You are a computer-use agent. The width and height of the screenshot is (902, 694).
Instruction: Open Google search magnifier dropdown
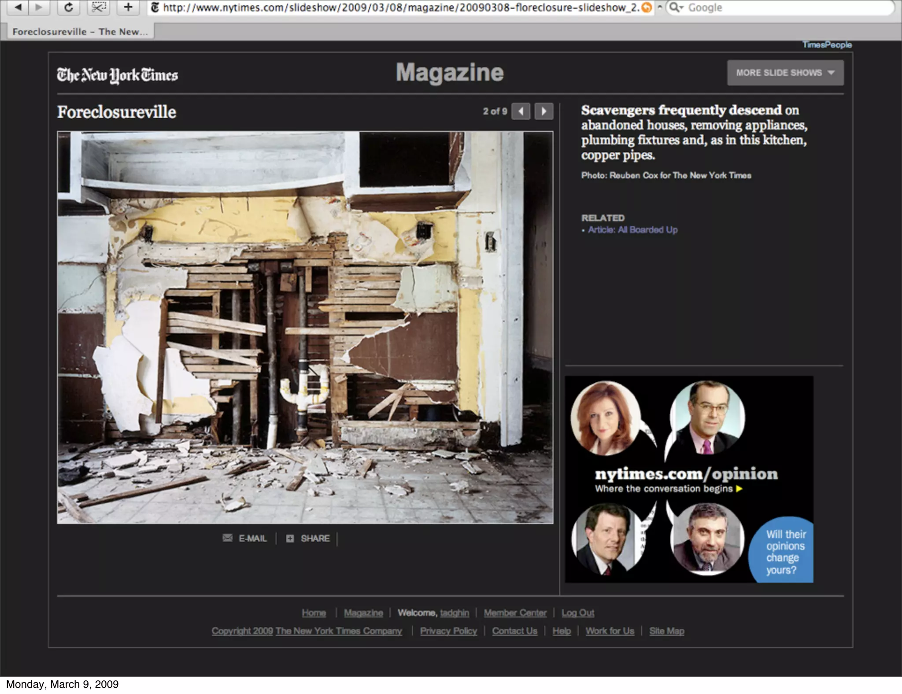point(676,7)
